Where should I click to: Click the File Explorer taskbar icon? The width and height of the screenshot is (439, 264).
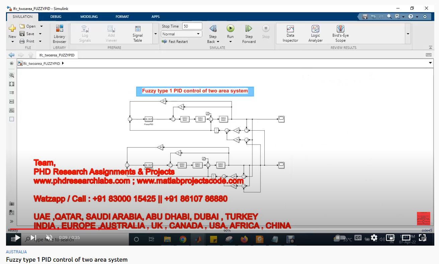click(x=167, y=239)
